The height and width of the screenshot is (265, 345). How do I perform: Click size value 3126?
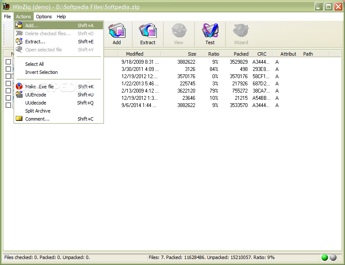coord(190,69)
